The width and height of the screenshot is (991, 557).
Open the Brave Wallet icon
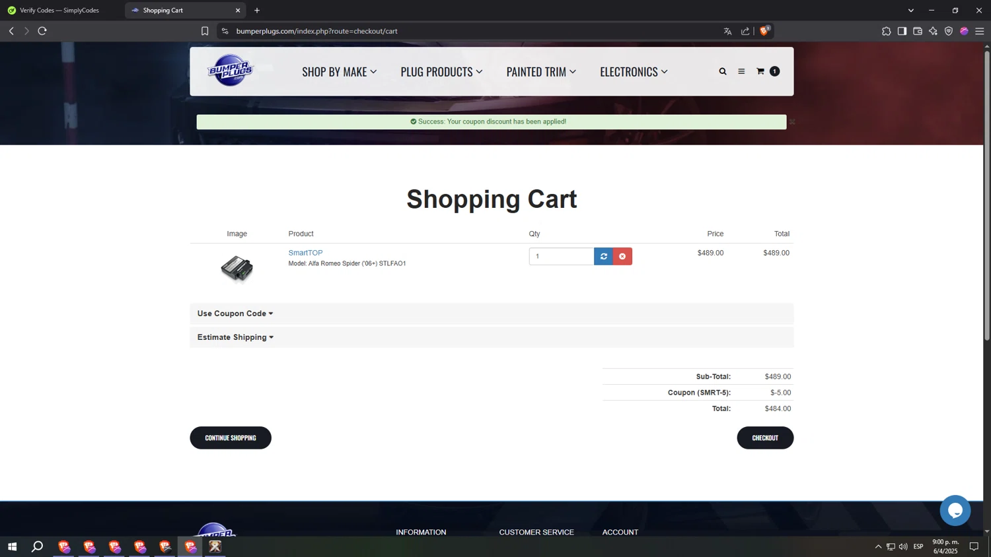918,31
